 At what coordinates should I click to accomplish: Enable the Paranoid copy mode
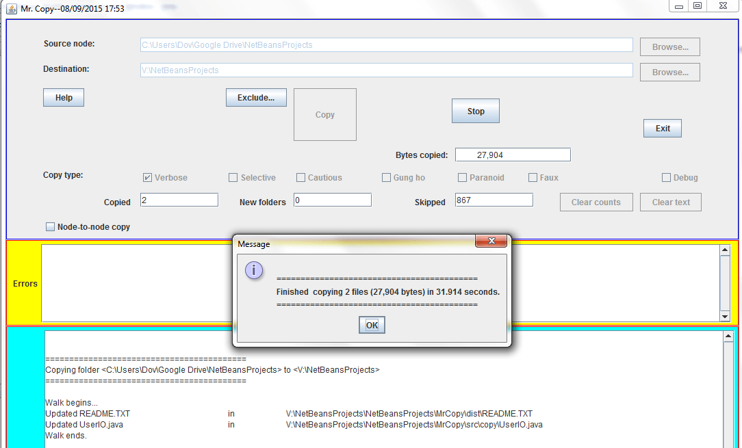point(462,177)
